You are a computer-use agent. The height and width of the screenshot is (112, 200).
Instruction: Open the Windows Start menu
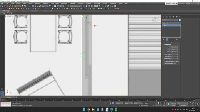point(84,110)
